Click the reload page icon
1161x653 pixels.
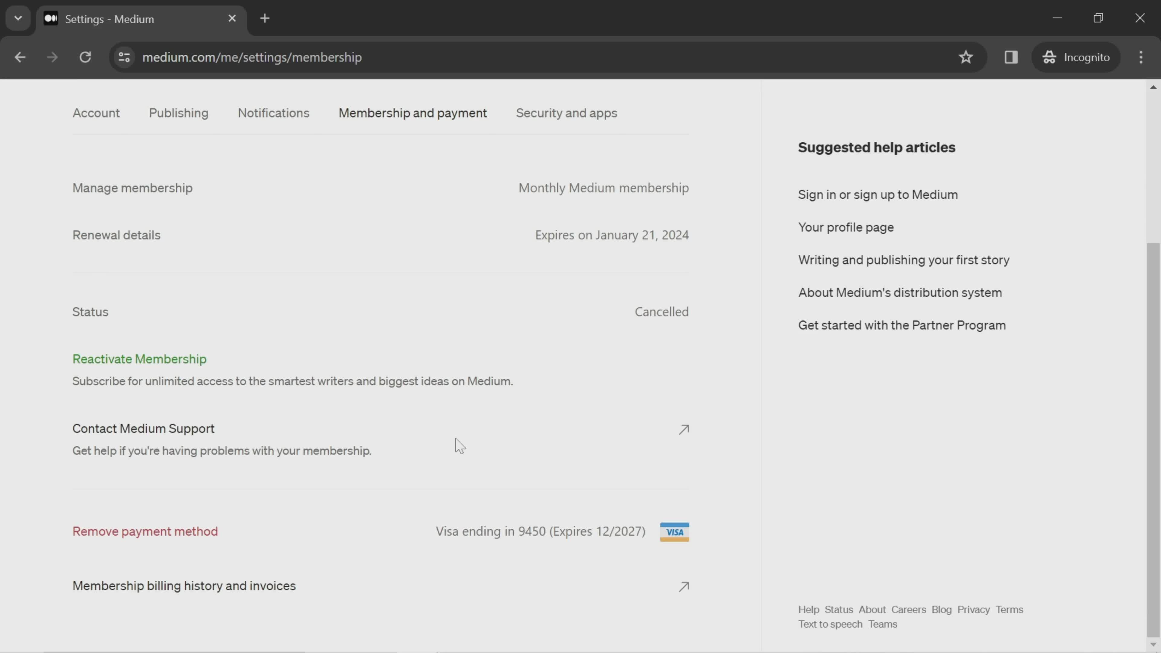(x=85, y=57)
